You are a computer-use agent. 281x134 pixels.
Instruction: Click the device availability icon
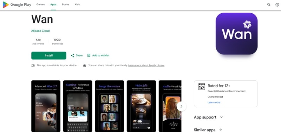[33, 66]
